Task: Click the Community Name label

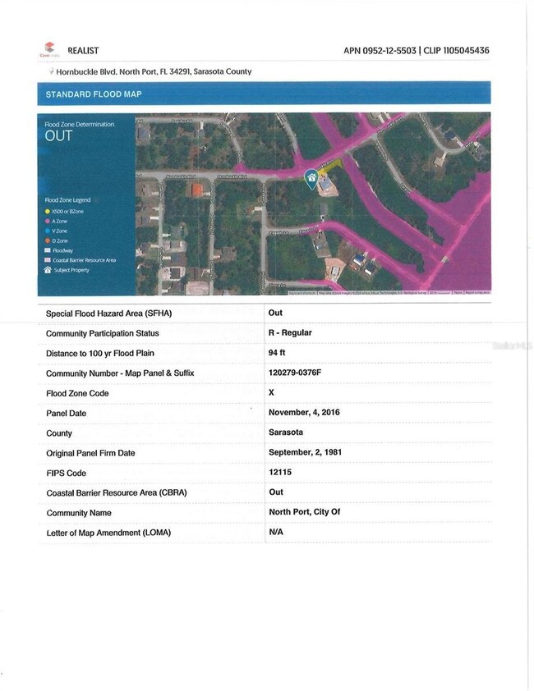Action: [x=79, y=513]
